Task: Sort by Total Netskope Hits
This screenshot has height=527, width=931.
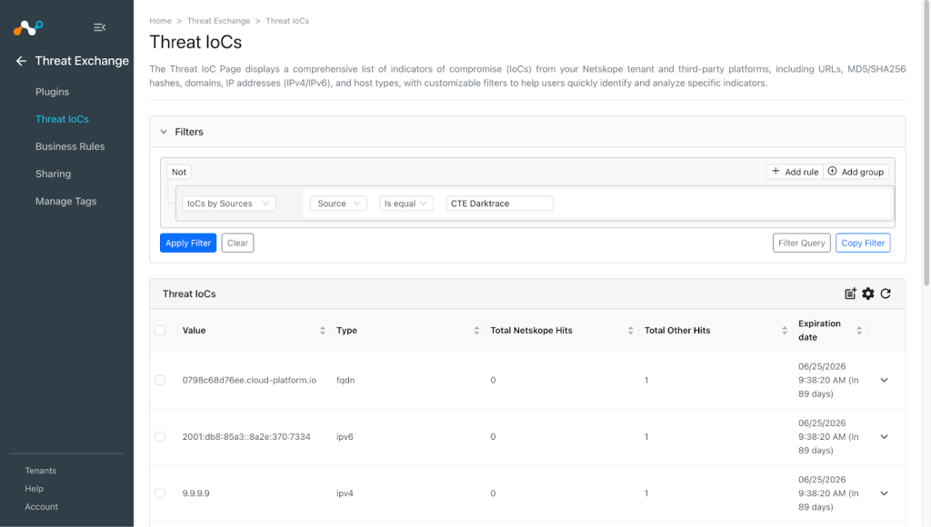Action: click(631, 331)
